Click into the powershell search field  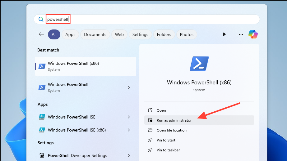click(x=147, y=19)
